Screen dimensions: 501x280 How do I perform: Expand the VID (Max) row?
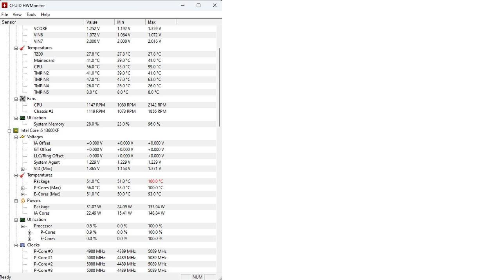(23, 169)
